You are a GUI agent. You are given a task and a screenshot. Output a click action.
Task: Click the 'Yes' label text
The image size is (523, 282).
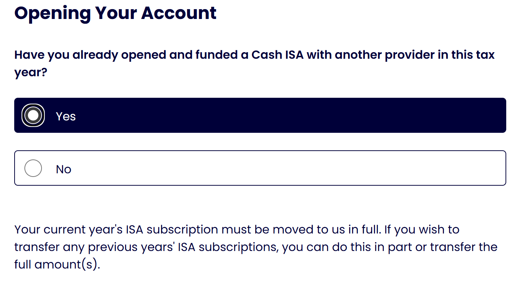pos(66,116)
